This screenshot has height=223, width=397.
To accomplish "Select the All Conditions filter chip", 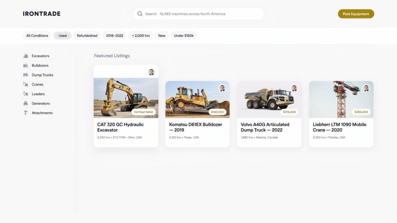I will click(x=37, y=36).
